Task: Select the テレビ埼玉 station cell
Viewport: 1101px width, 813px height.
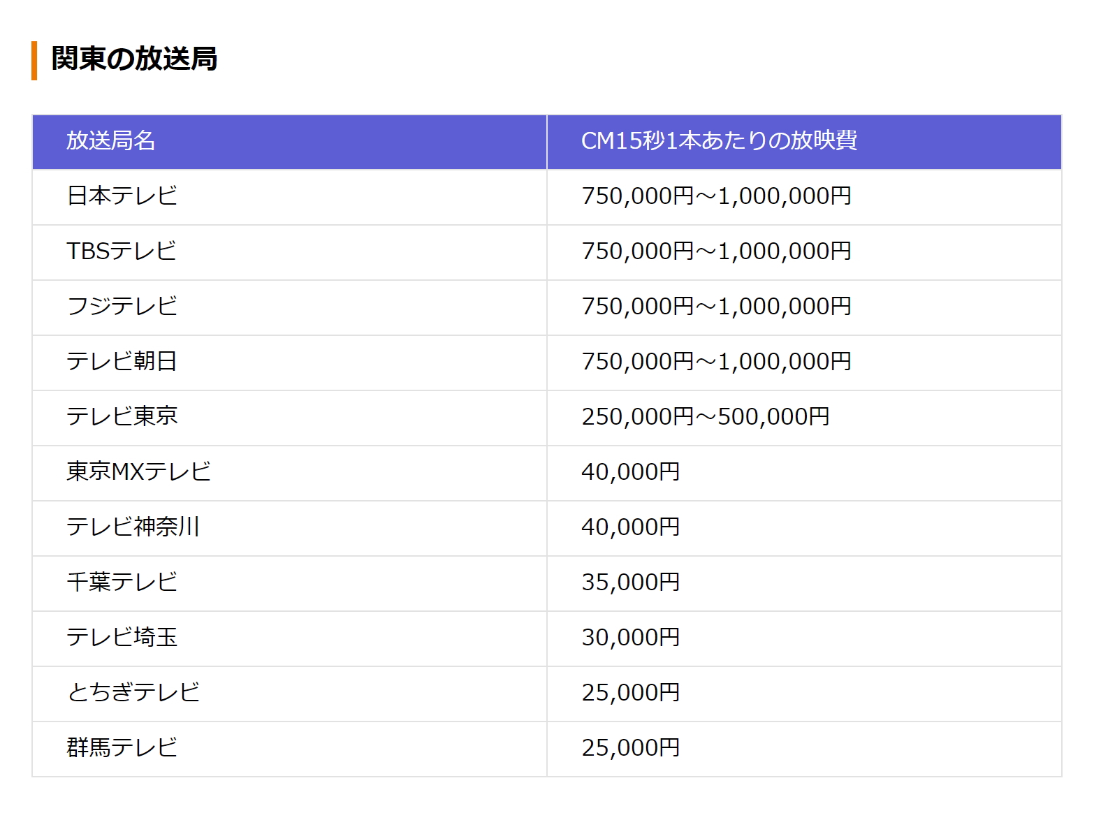Action: (x=122, y=638)
